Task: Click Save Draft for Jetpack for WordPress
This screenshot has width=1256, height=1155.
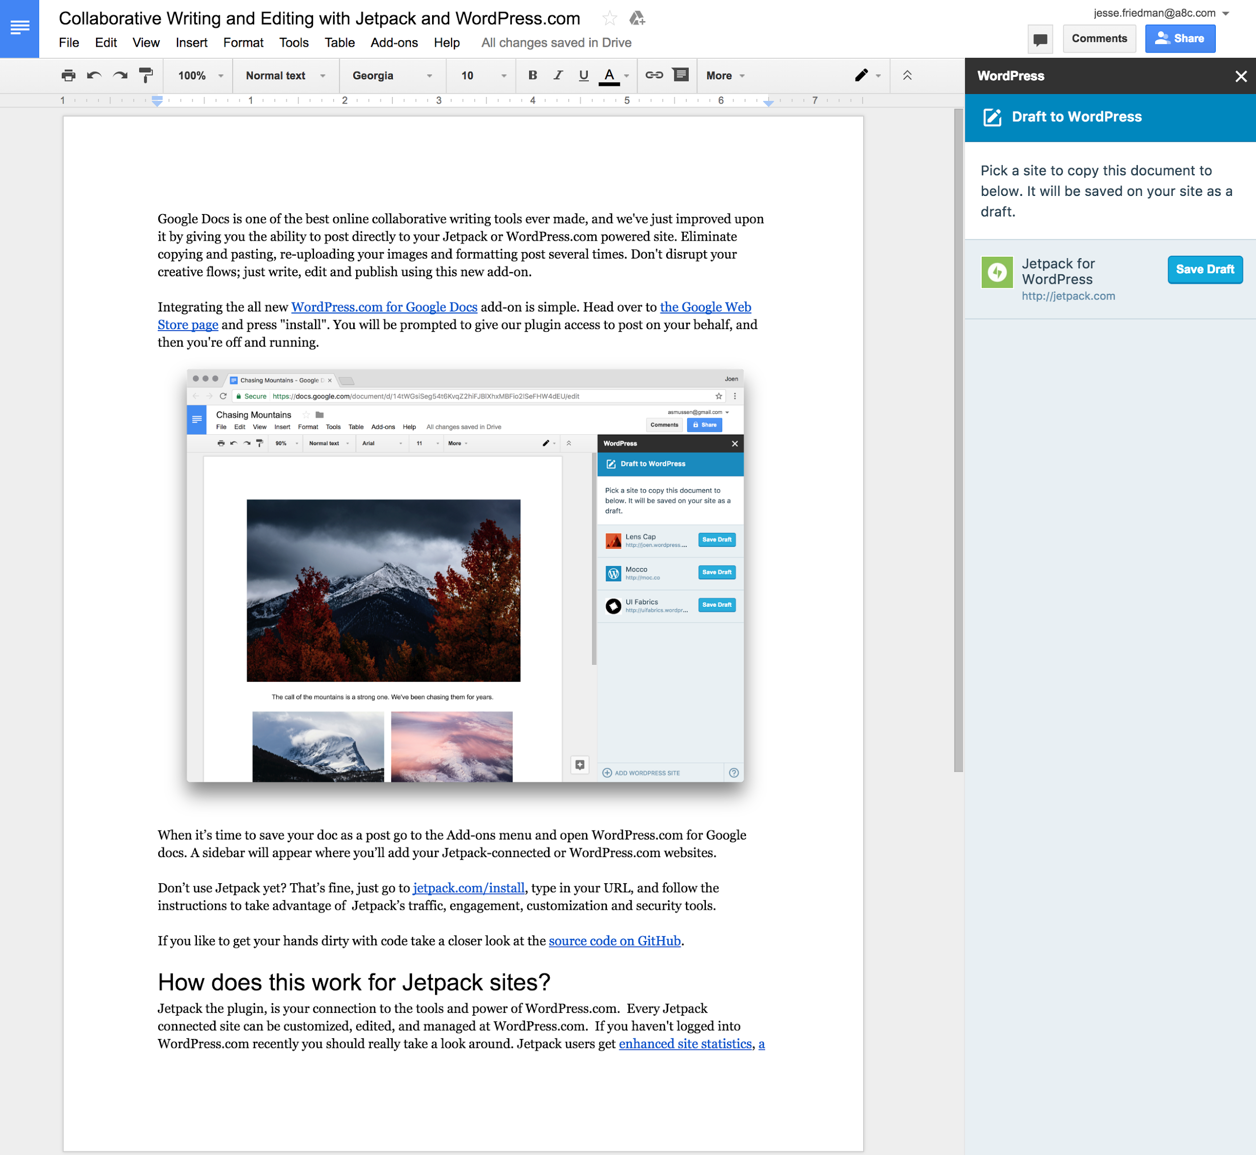Action: (1205, 269)
